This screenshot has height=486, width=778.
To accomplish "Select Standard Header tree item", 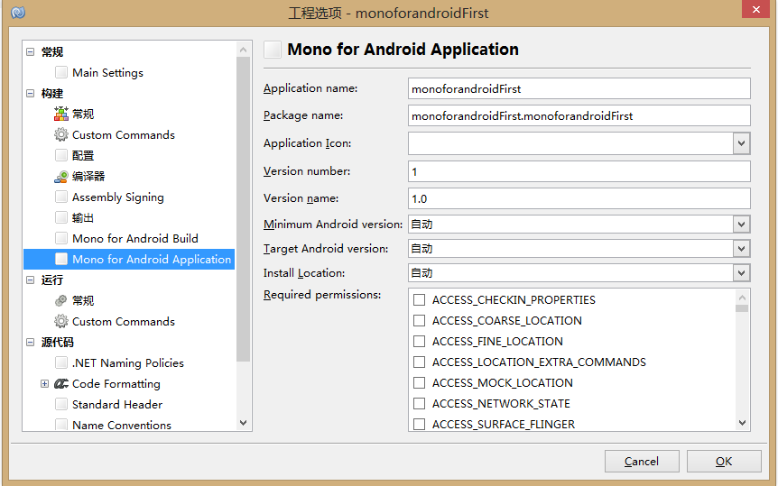I will click(117, 405).
